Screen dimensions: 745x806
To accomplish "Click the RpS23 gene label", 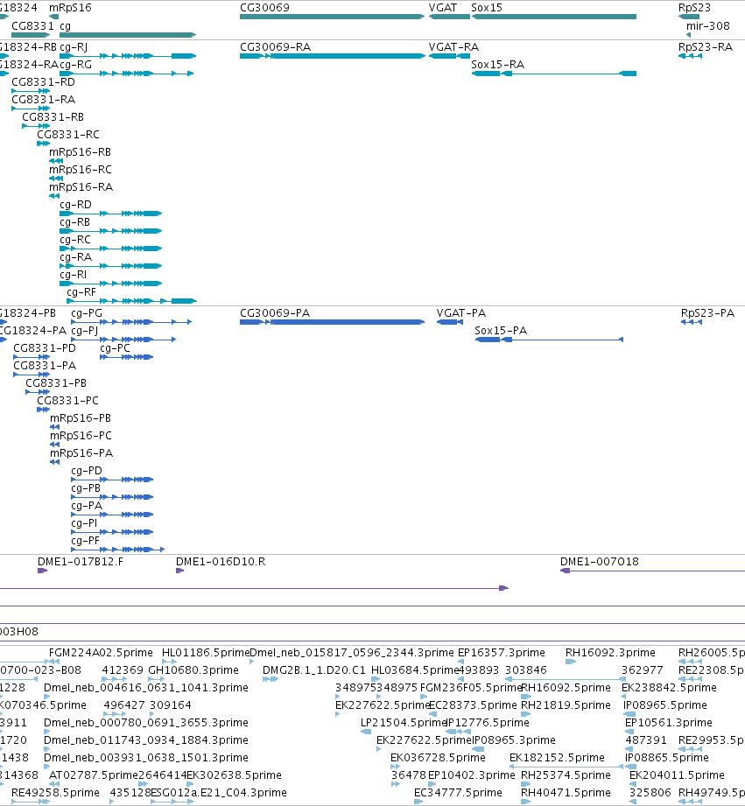I will [x=694, y=8].
